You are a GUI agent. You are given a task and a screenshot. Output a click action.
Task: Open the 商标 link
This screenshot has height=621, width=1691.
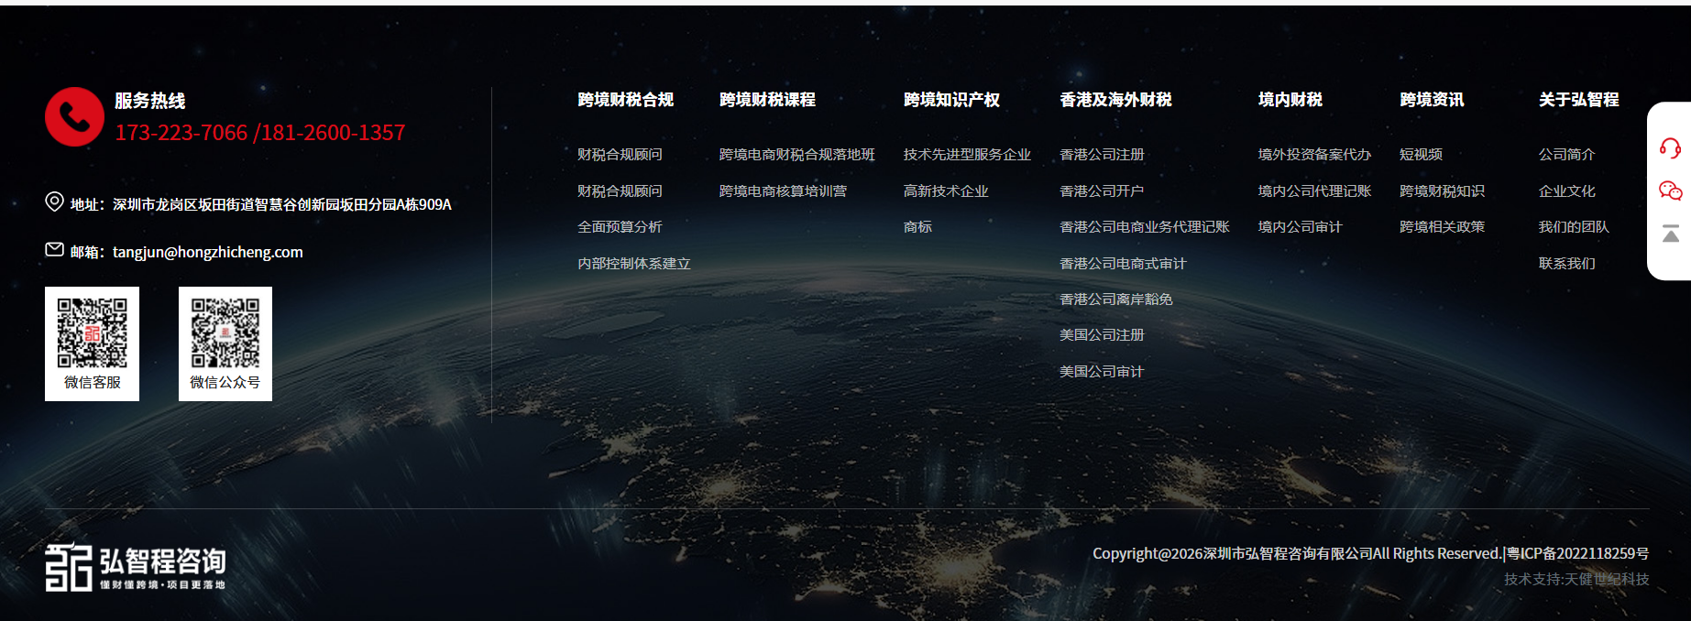pyautogui.click(x=917, y=227)
